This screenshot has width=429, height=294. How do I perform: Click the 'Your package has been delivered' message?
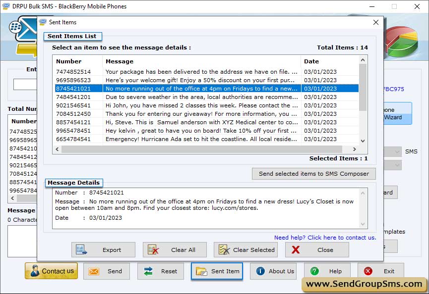point(201,72)
